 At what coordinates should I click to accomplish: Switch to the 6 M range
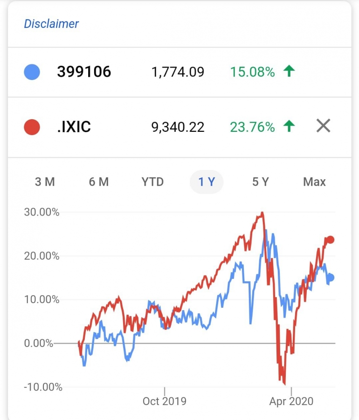coord(99,182)
